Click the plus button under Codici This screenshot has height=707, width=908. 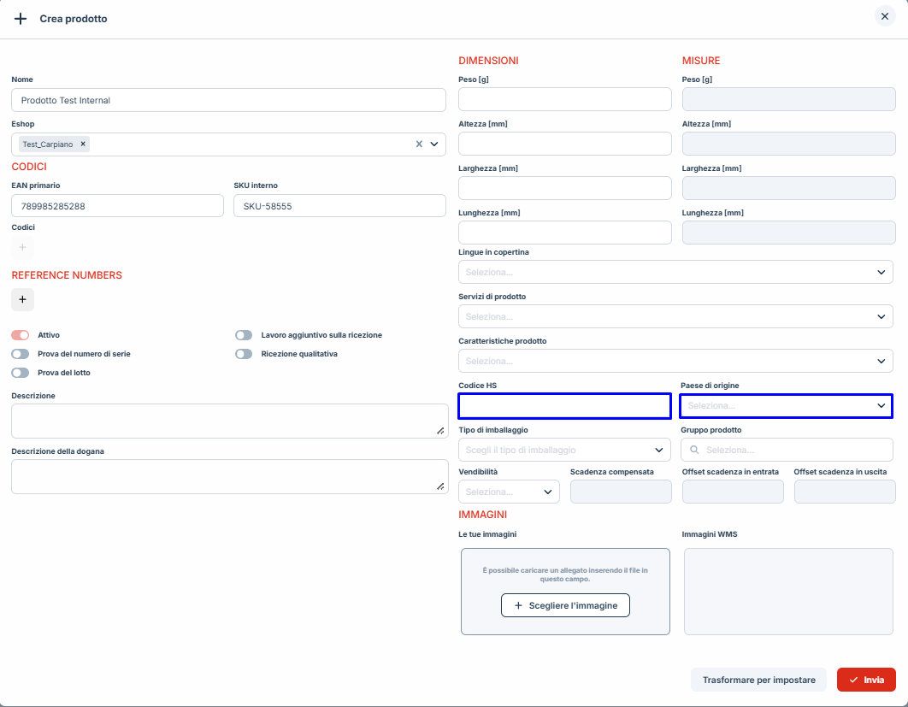[22, 248]
